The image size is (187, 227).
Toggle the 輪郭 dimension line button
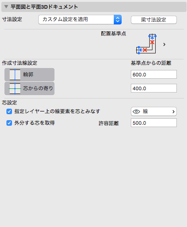(29, 75)
